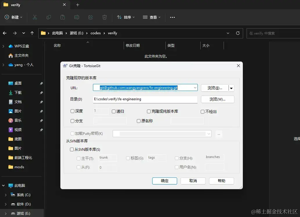300x217 pixels.
Task: Tick the 从SVN版本库(S) checkbox
Action: [72, 149]
